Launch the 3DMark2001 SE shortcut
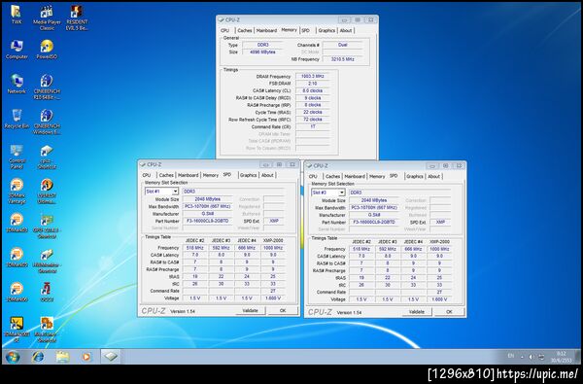Viewport: 583px width, 384px height. pyautogui.click(x=17, y=330)
